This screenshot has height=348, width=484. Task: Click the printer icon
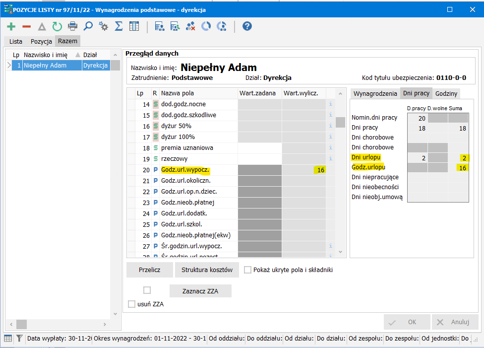pyautogui.click(x=72, y=26)
